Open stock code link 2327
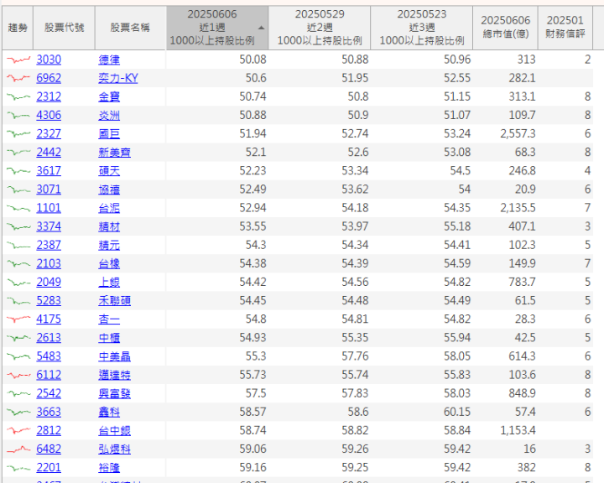 (49, 133)
